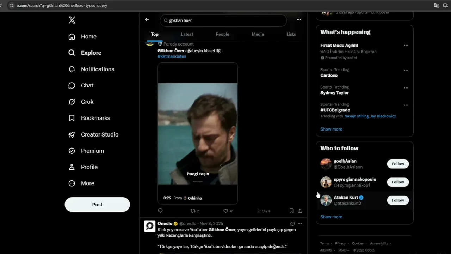
Task: Open options for the Fırsat Modu Açıldı! promotion
Action: pos(406,46)
